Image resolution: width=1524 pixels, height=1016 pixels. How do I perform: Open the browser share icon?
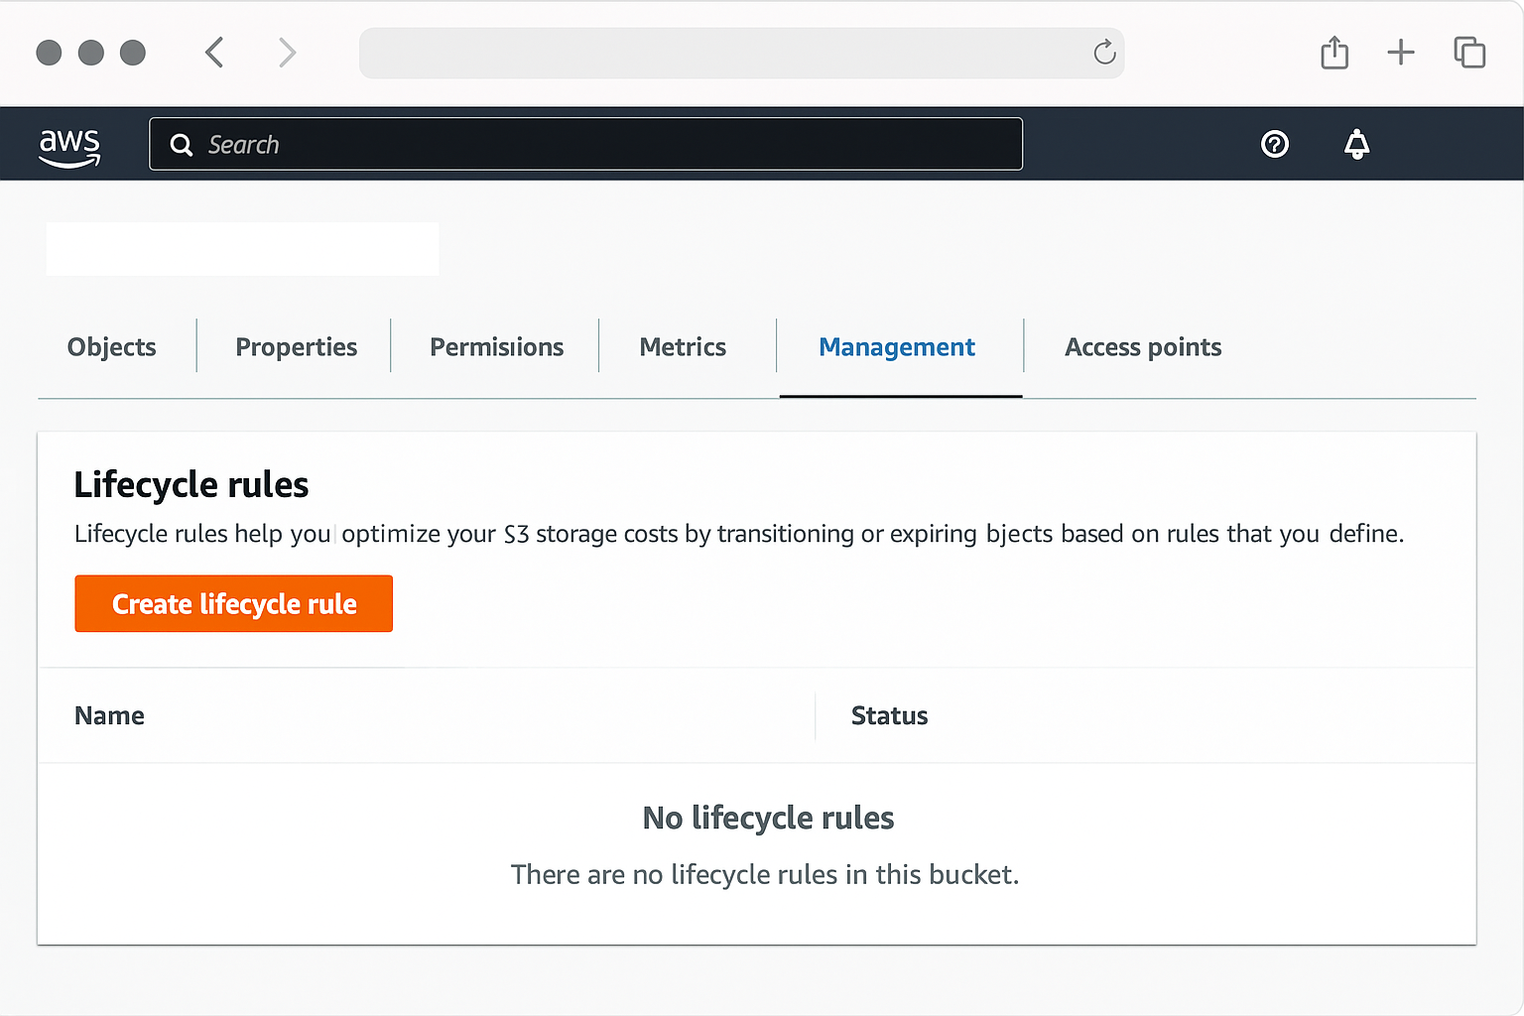[x=1333, y=53]
